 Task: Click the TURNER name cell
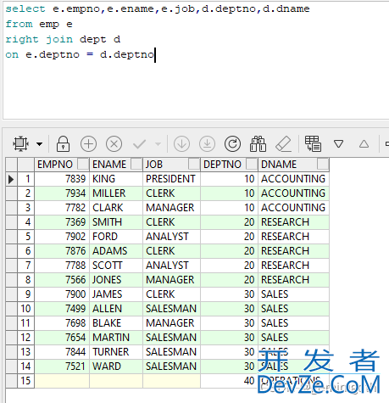[116, 352]
